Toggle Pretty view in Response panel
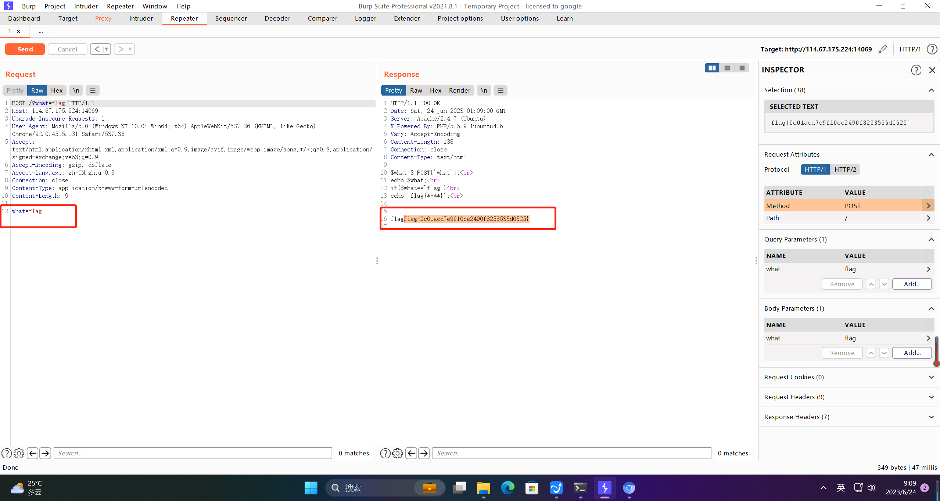Viewport: 940px width, 501px height. (394, 90)
